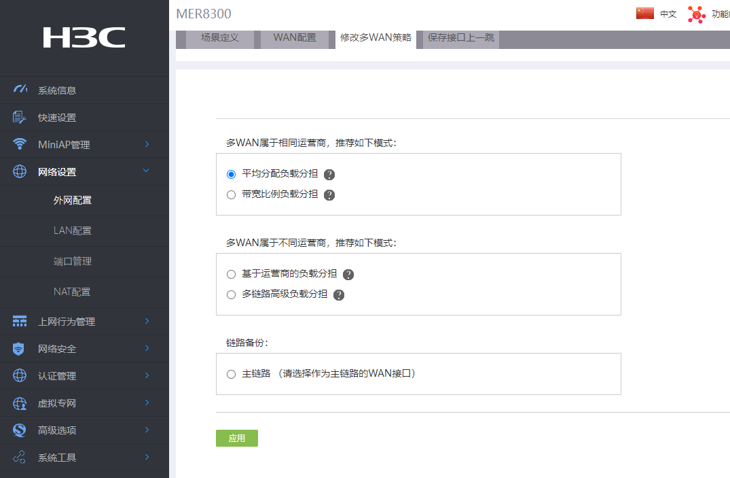The height and width of the screenshot is (478, 730).
Task: Select 基于运营商的负载分担 radio button
Action: pyautogui.click(x=231, y=274)
